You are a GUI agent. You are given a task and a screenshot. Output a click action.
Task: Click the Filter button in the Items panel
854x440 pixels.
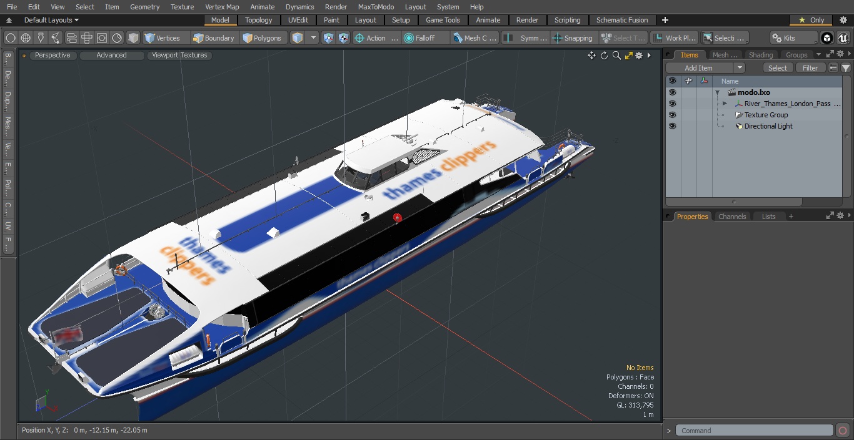[x=810, y=68]
